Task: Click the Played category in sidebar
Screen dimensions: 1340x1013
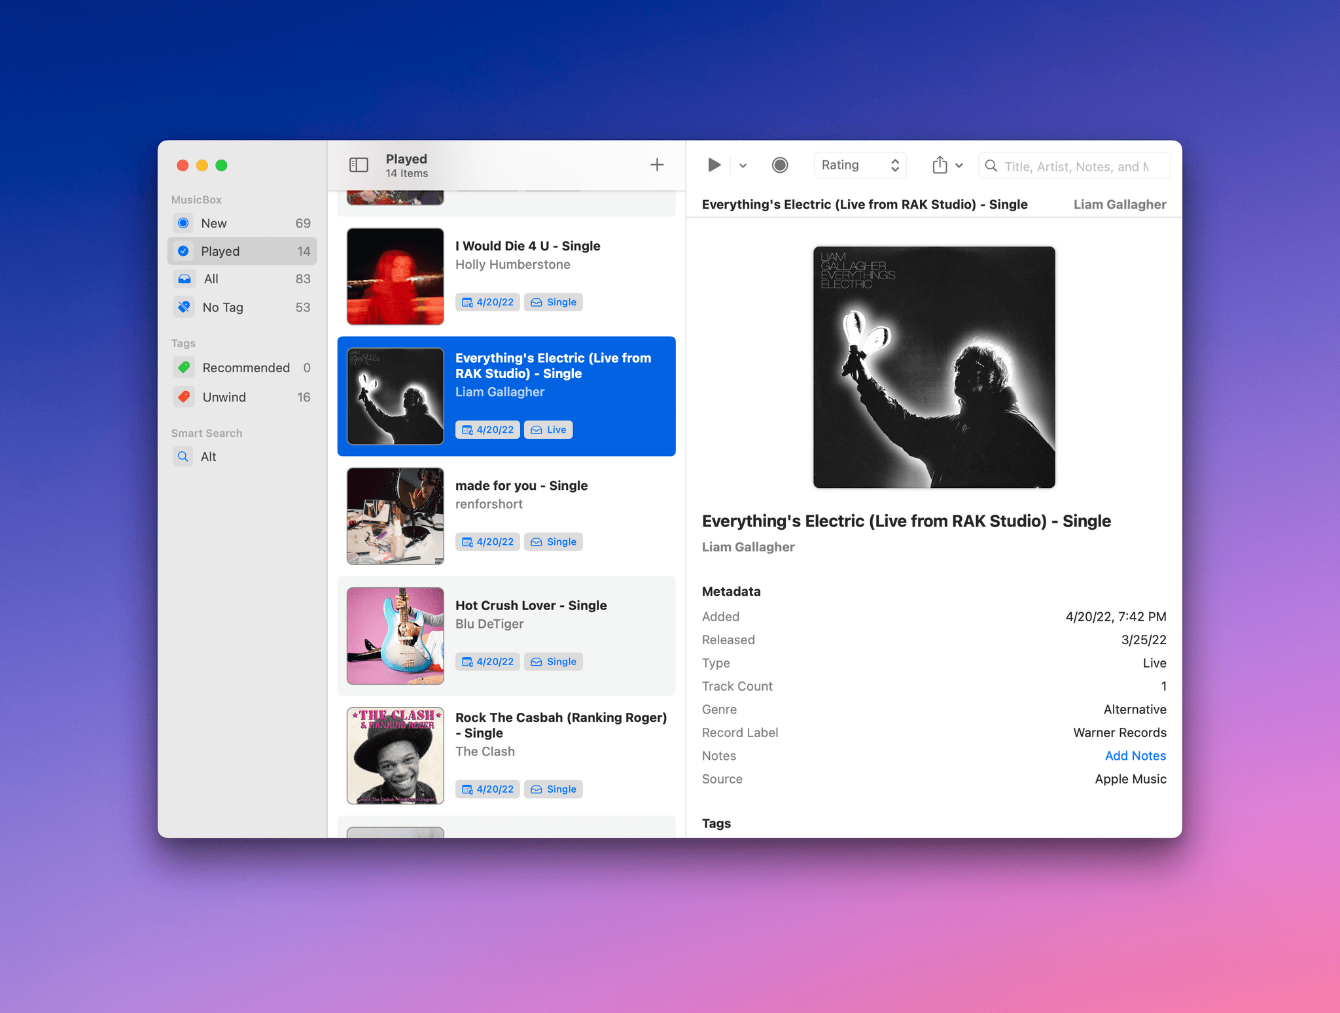Action: click(x=219, y=250)
